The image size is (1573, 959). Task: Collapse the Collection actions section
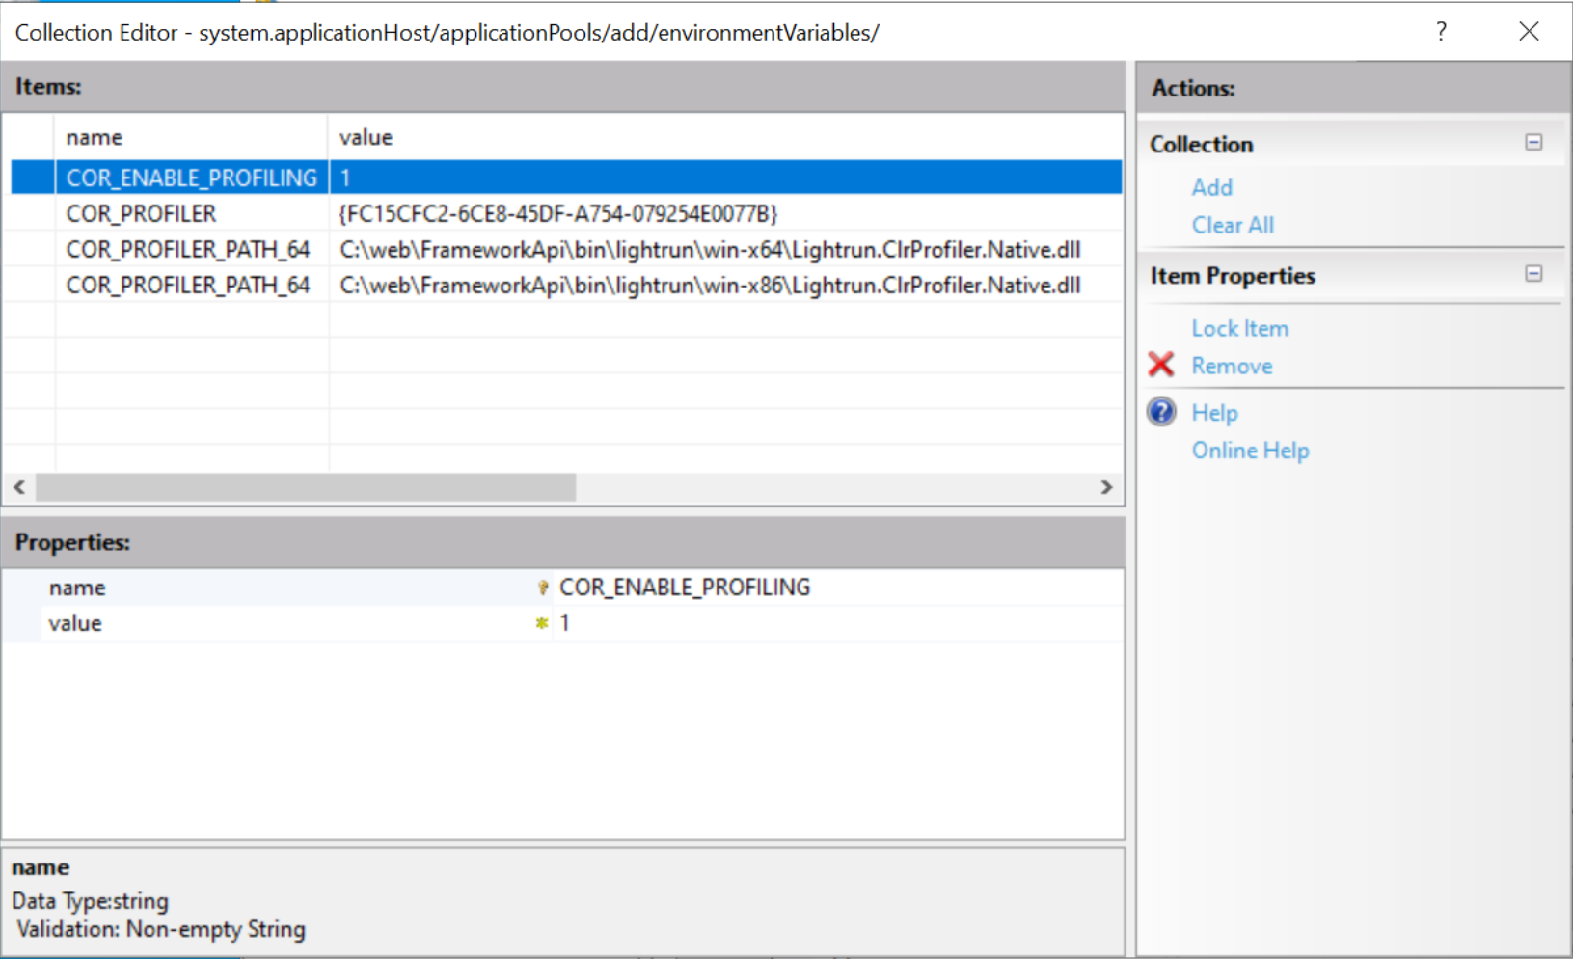(1533, 143)
